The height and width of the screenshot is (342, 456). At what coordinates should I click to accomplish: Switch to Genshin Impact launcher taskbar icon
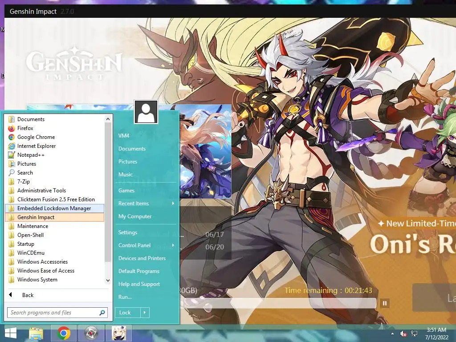(x=119, y=333)
